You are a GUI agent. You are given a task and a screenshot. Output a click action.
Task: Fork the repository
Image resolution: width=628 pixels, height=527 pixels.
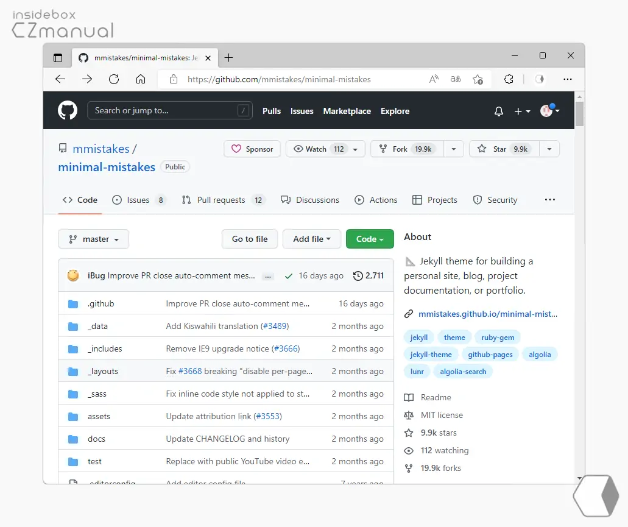click(x=407, y=149)
